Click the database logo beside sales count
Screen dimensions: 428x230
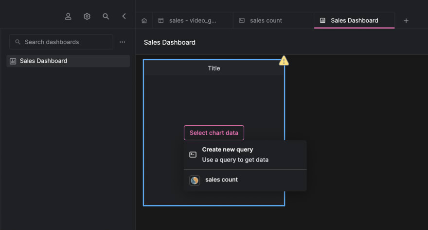click(195, 180)
